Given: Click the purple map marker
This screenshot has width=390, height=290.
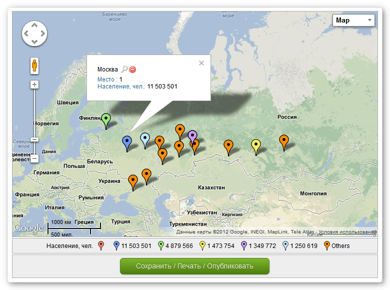Looking at the screenshot, I should coord(192,135).
